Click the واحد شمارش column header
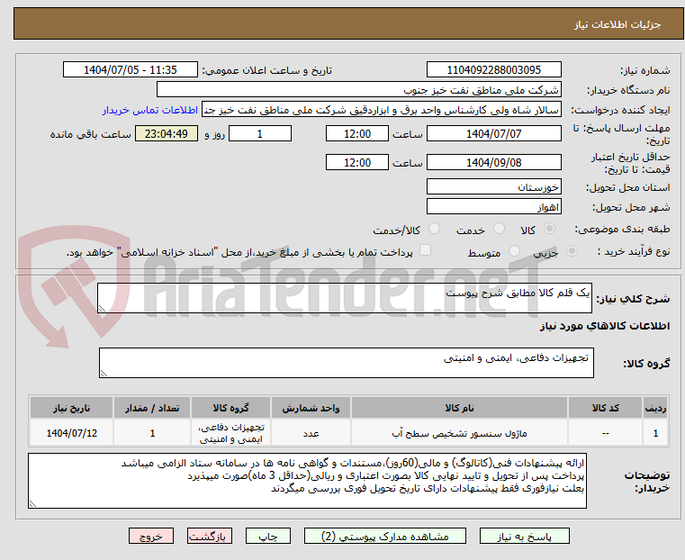Screen dimensions: 685x560 point(311,408)
